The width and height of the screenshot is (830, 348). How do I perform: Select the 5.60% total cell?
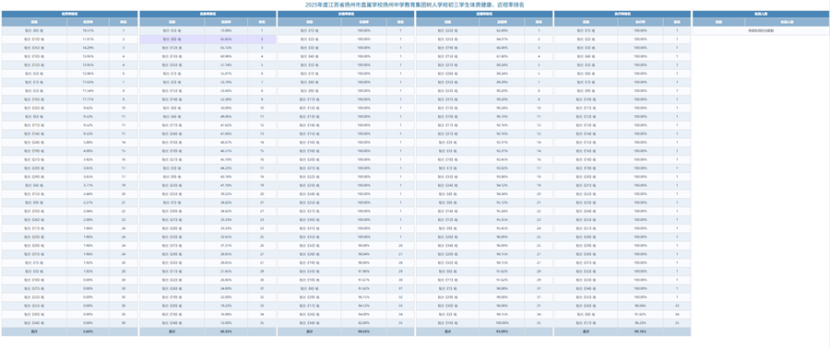(x=89, y=331)
